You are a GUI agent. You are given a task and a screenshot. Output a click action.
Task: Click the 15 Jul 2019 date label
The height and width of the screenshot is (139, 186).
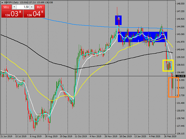21,136
